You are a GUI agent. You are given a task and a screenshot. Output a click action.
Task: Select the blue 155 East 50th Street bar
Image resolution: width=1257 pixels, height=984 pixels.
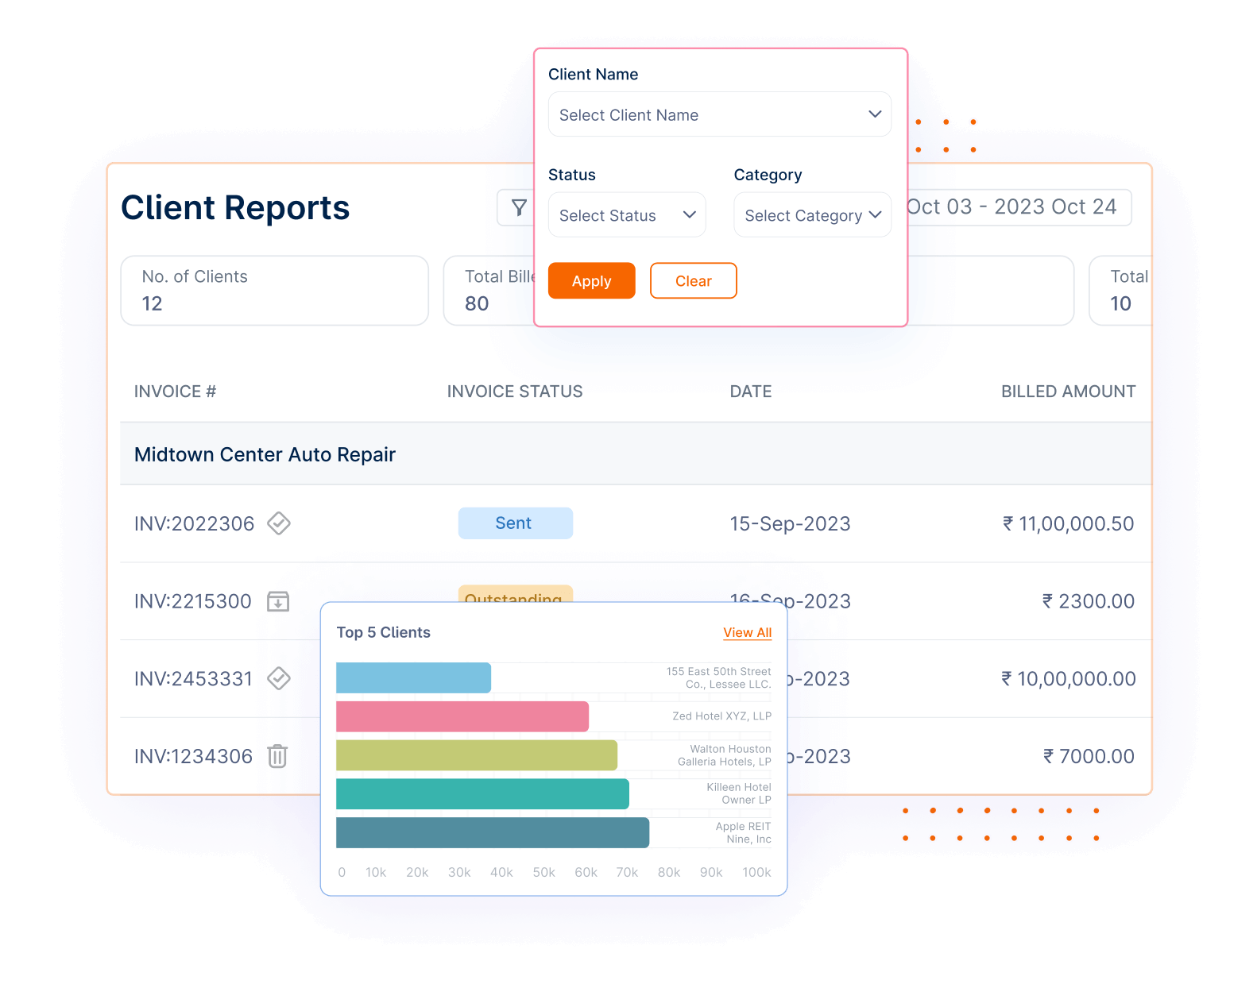414,678
